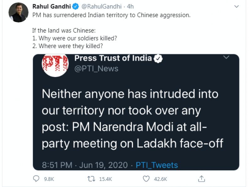Screen dimensions: 251x187
Task: Open the @PTI_News handle
Action: click(x=96, y=69)
